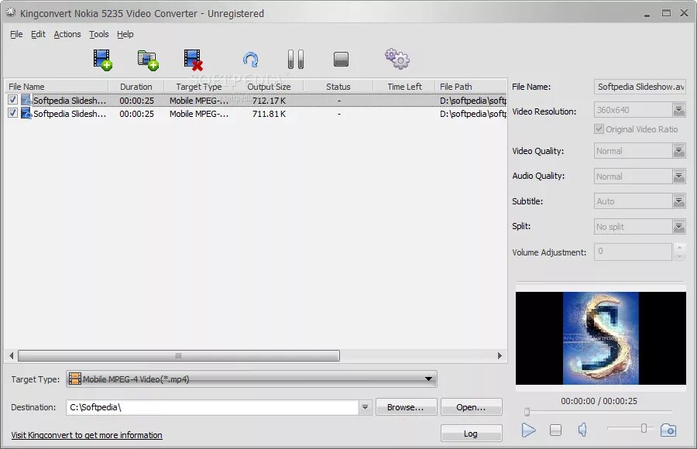Select the row with output size 712.17 K

point(256,101)
